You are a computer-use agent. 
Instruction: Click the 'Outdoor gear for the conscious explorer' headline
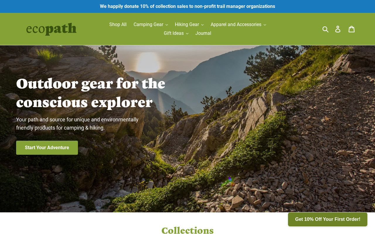(x=91, y=93)
